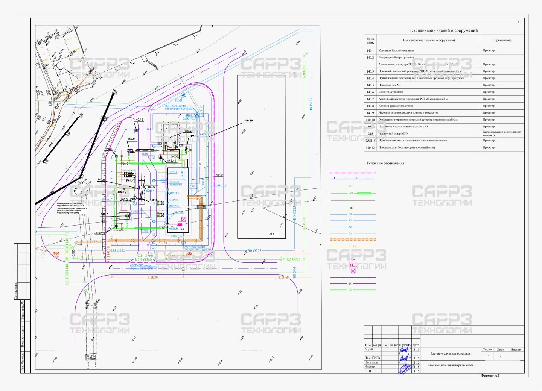
Task: Click the 'Пом. ГИПа' label in title block
Action: [x=372, y=358]
